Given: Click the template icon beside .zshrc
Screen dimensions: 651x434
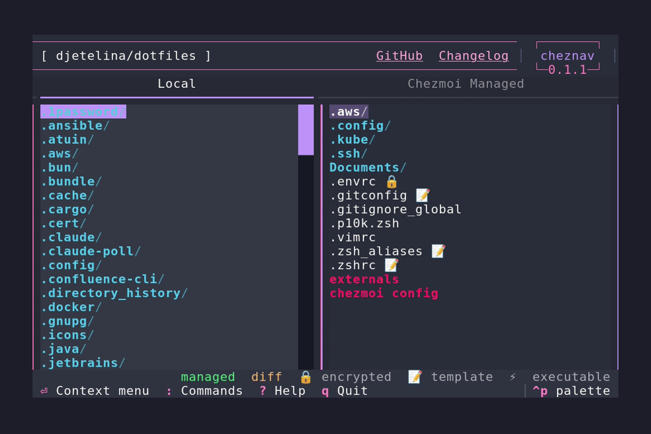Looking at the screenshot, I should pos(392,265).
